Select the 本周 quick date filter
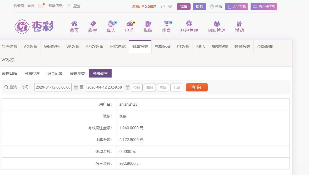This screenshot has width=309, height=175. [x=163, y=87]
